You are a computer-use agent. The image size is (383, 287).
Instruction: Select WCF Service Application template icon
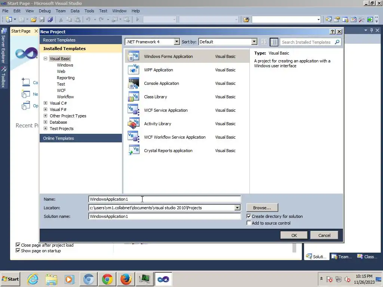coord(134,110)
